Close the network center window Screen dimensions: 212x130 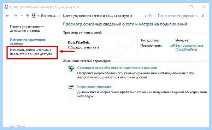204,7
